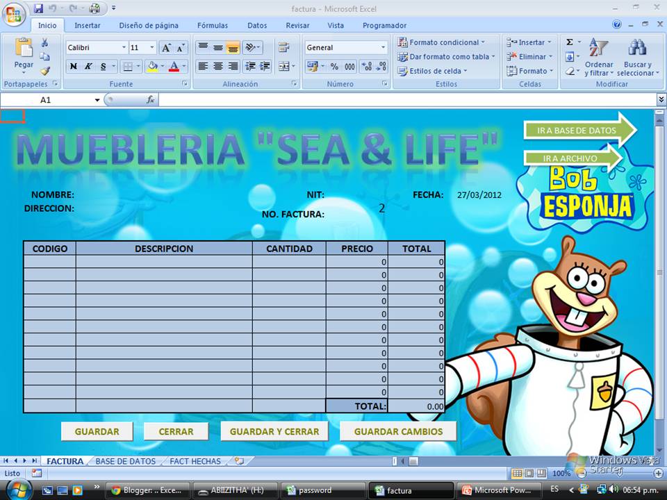The height and width of the screenshot is (500, 667).
Task: Open the Fórmulas ribbon tab
Action: click(x=213, y=26)
